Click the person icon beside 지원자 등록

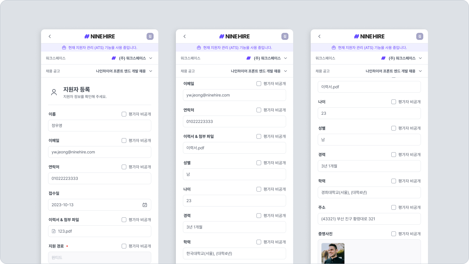[x=54, y=92]
